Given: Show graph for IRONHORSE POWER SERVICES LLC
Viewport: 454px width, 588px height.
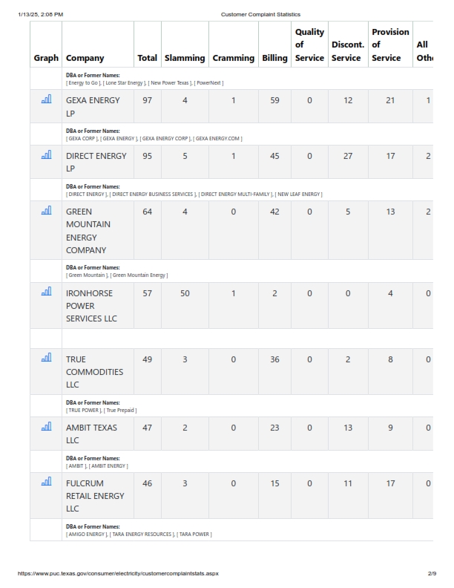Looking at the screenshot, I should [x=46, y=291].
